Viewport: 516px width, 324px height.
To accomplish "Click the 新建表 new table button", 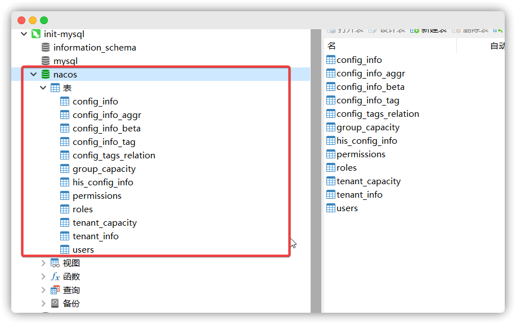I will 428,30.
